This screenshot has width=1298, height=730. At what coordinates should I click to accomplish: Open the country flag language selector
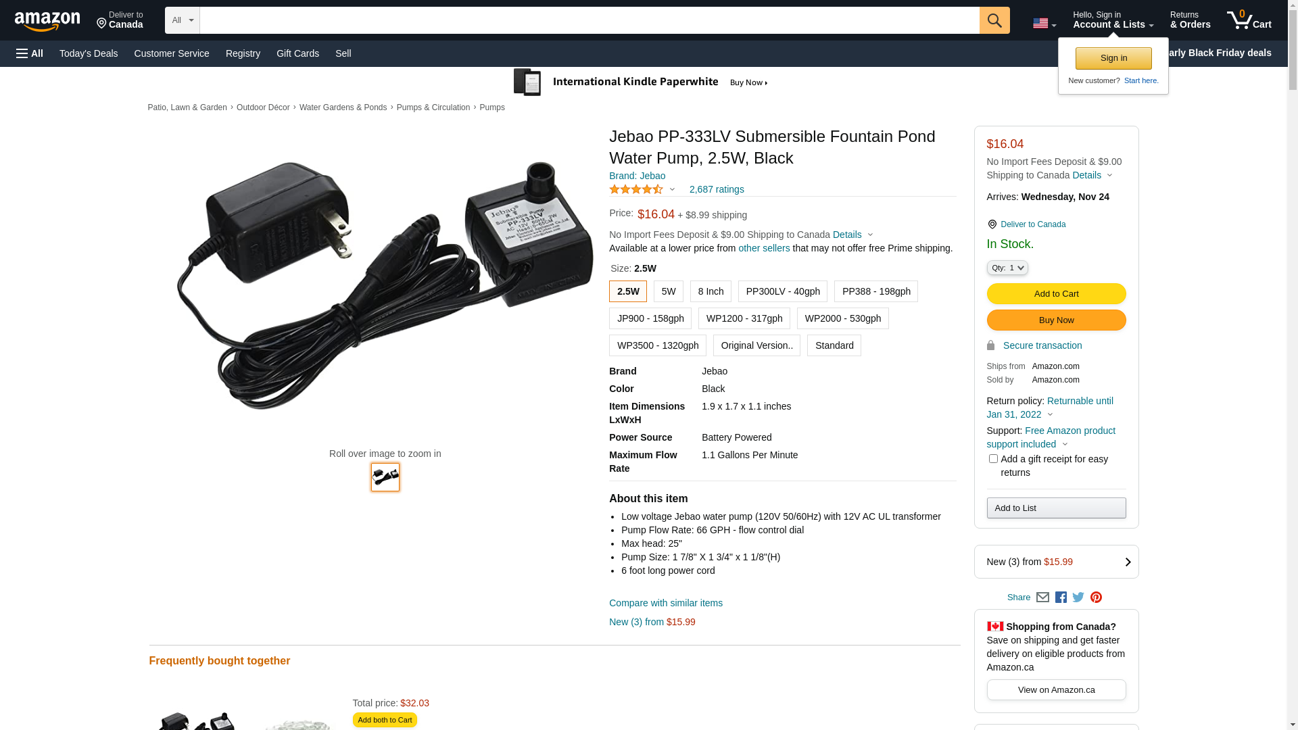tap(1044, 24)
